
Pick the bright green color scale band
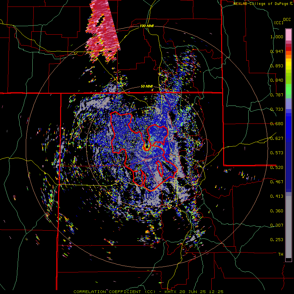[288, 89]
